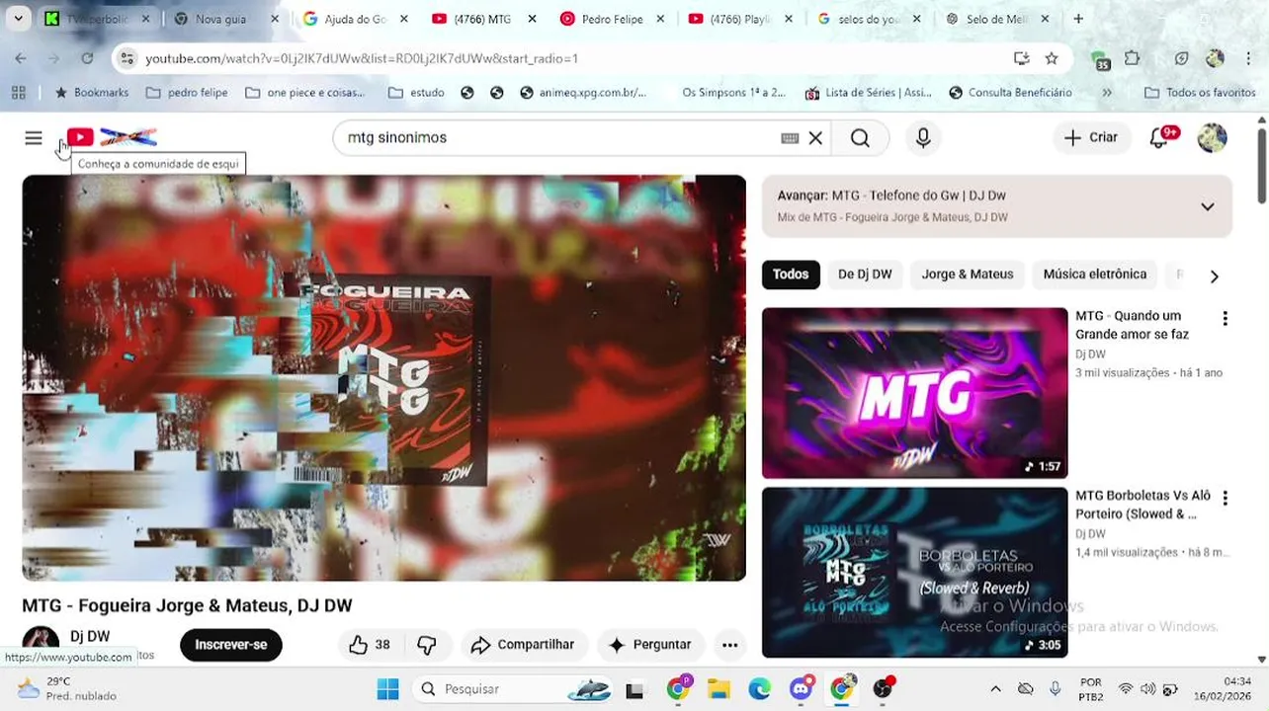The image size is (1269, 711).
Task: Open the weather widget showing 29°C
Action: tap(66, 688)
